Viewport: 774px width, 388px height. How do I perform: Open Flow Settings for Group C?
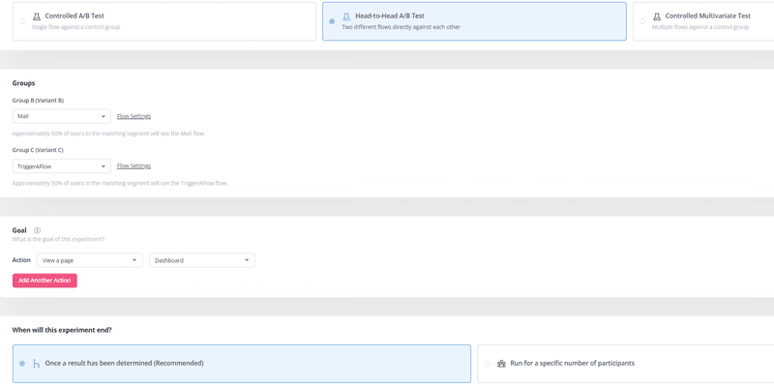pyautogui.click(x=134, y=166)
